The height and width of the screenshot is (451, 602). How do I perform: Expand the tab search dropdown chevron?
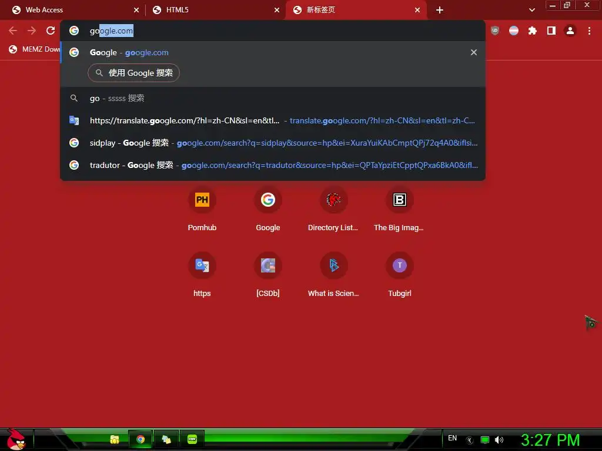point(531,10)
